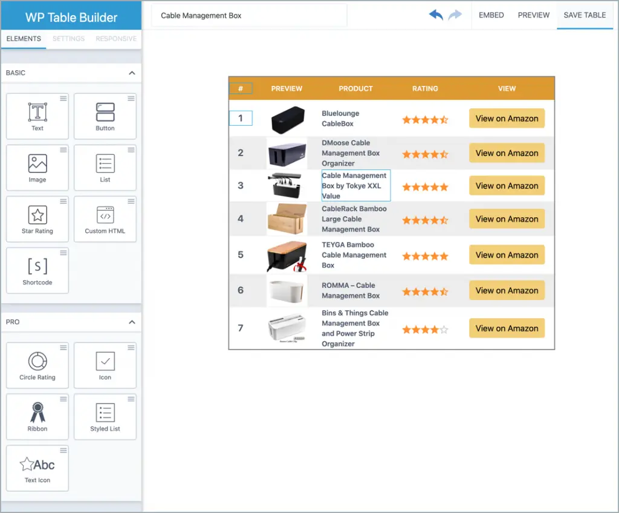Select the Ribbon pro element
The image size is (619, 513).
(x=37, y=417)
